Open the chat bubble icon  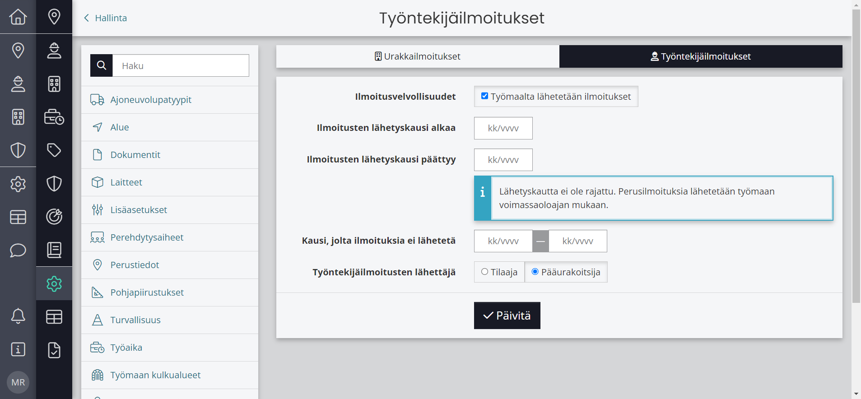tap(18, 250)
